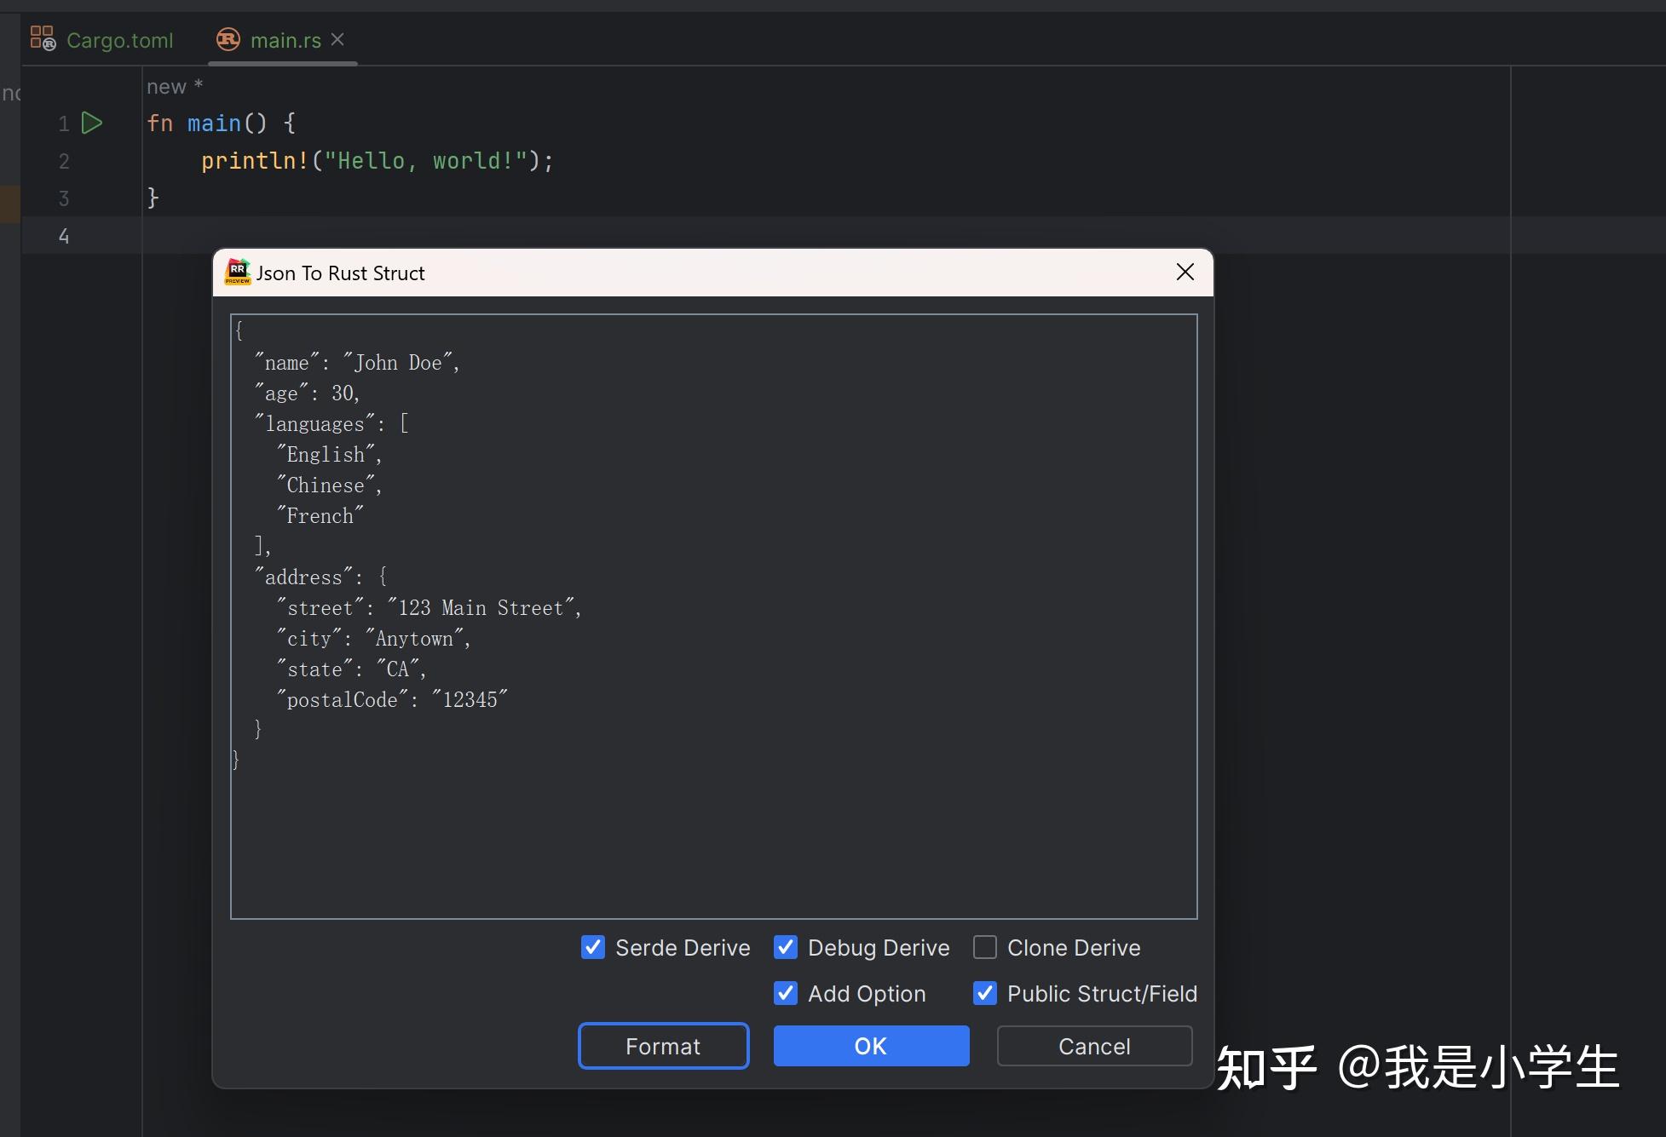Click the Json To Rust Struct plugin icon
The image size is (1666, 1137).
coord(236,272)
